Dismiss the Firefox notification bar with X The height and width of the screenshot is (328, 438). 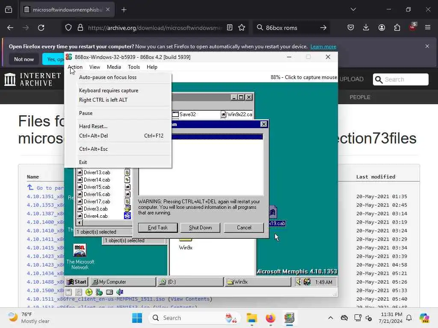point(427,46)
